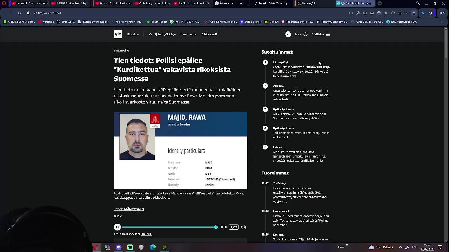
Task: Switch to TikTok - Make Your Day tab
Action: click(272, 3)
